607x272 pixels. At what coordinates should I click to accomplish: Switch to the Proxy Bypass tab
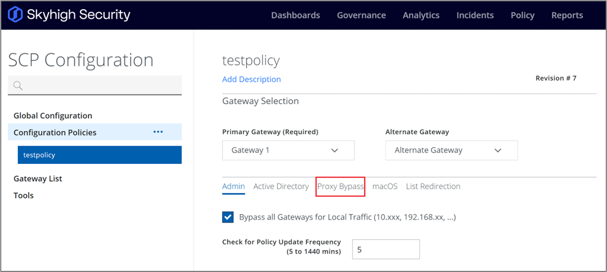(340, 186)
